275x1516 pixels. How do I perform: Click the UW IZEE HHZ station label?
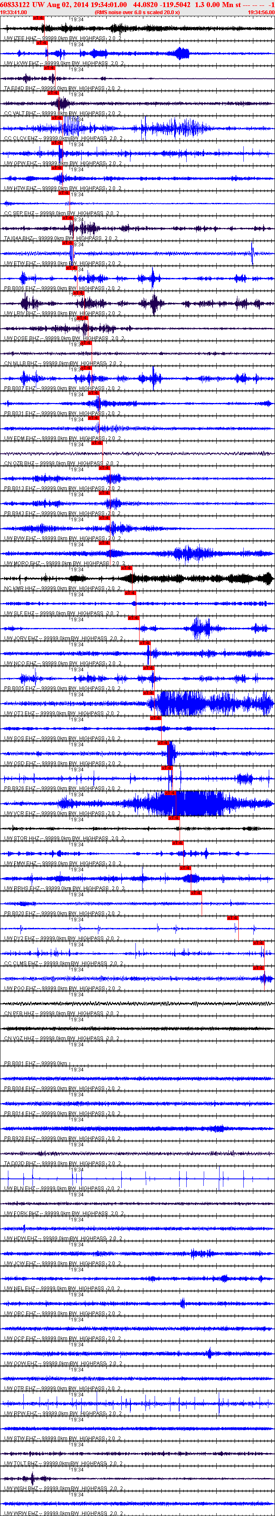[20, 39]
